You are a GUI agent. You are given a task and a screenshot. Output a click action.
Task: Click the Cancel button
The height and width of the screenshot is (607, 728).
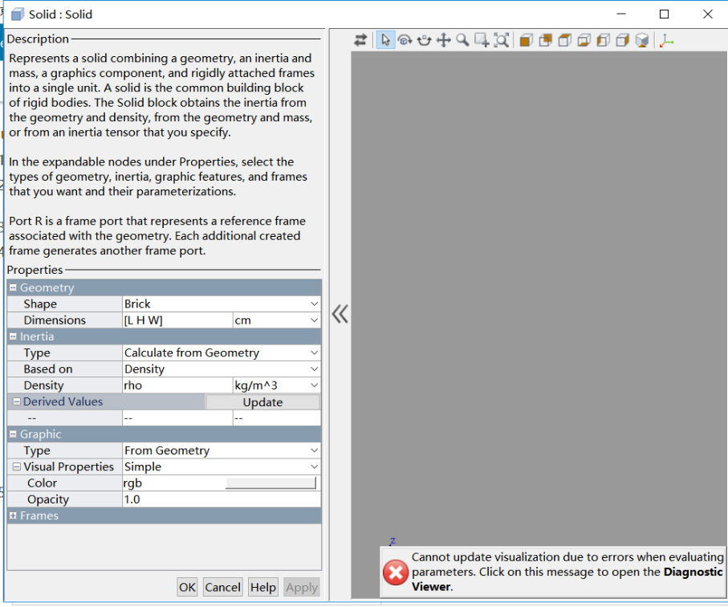click(222, 587)
